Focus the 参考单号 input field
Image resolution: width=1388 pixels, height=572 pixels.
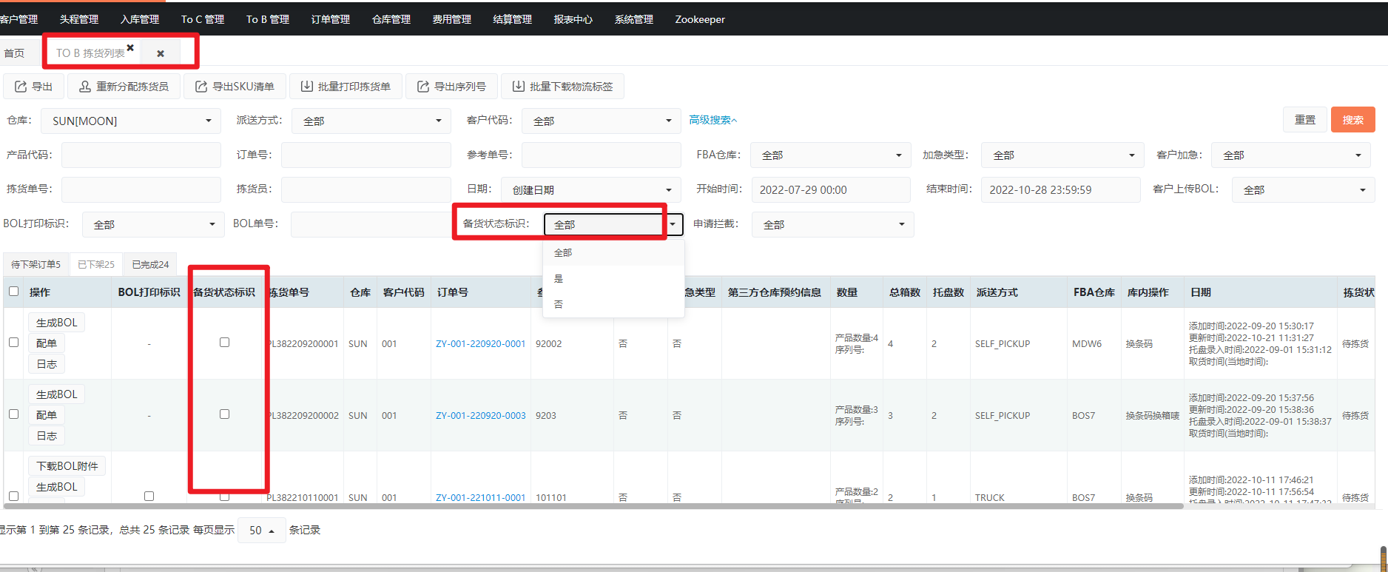(602, 155)
